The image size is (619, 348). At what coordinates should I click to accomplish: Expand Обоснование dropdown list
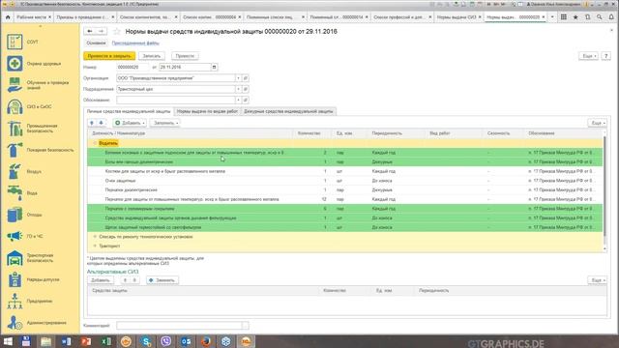tap(238, 100)
